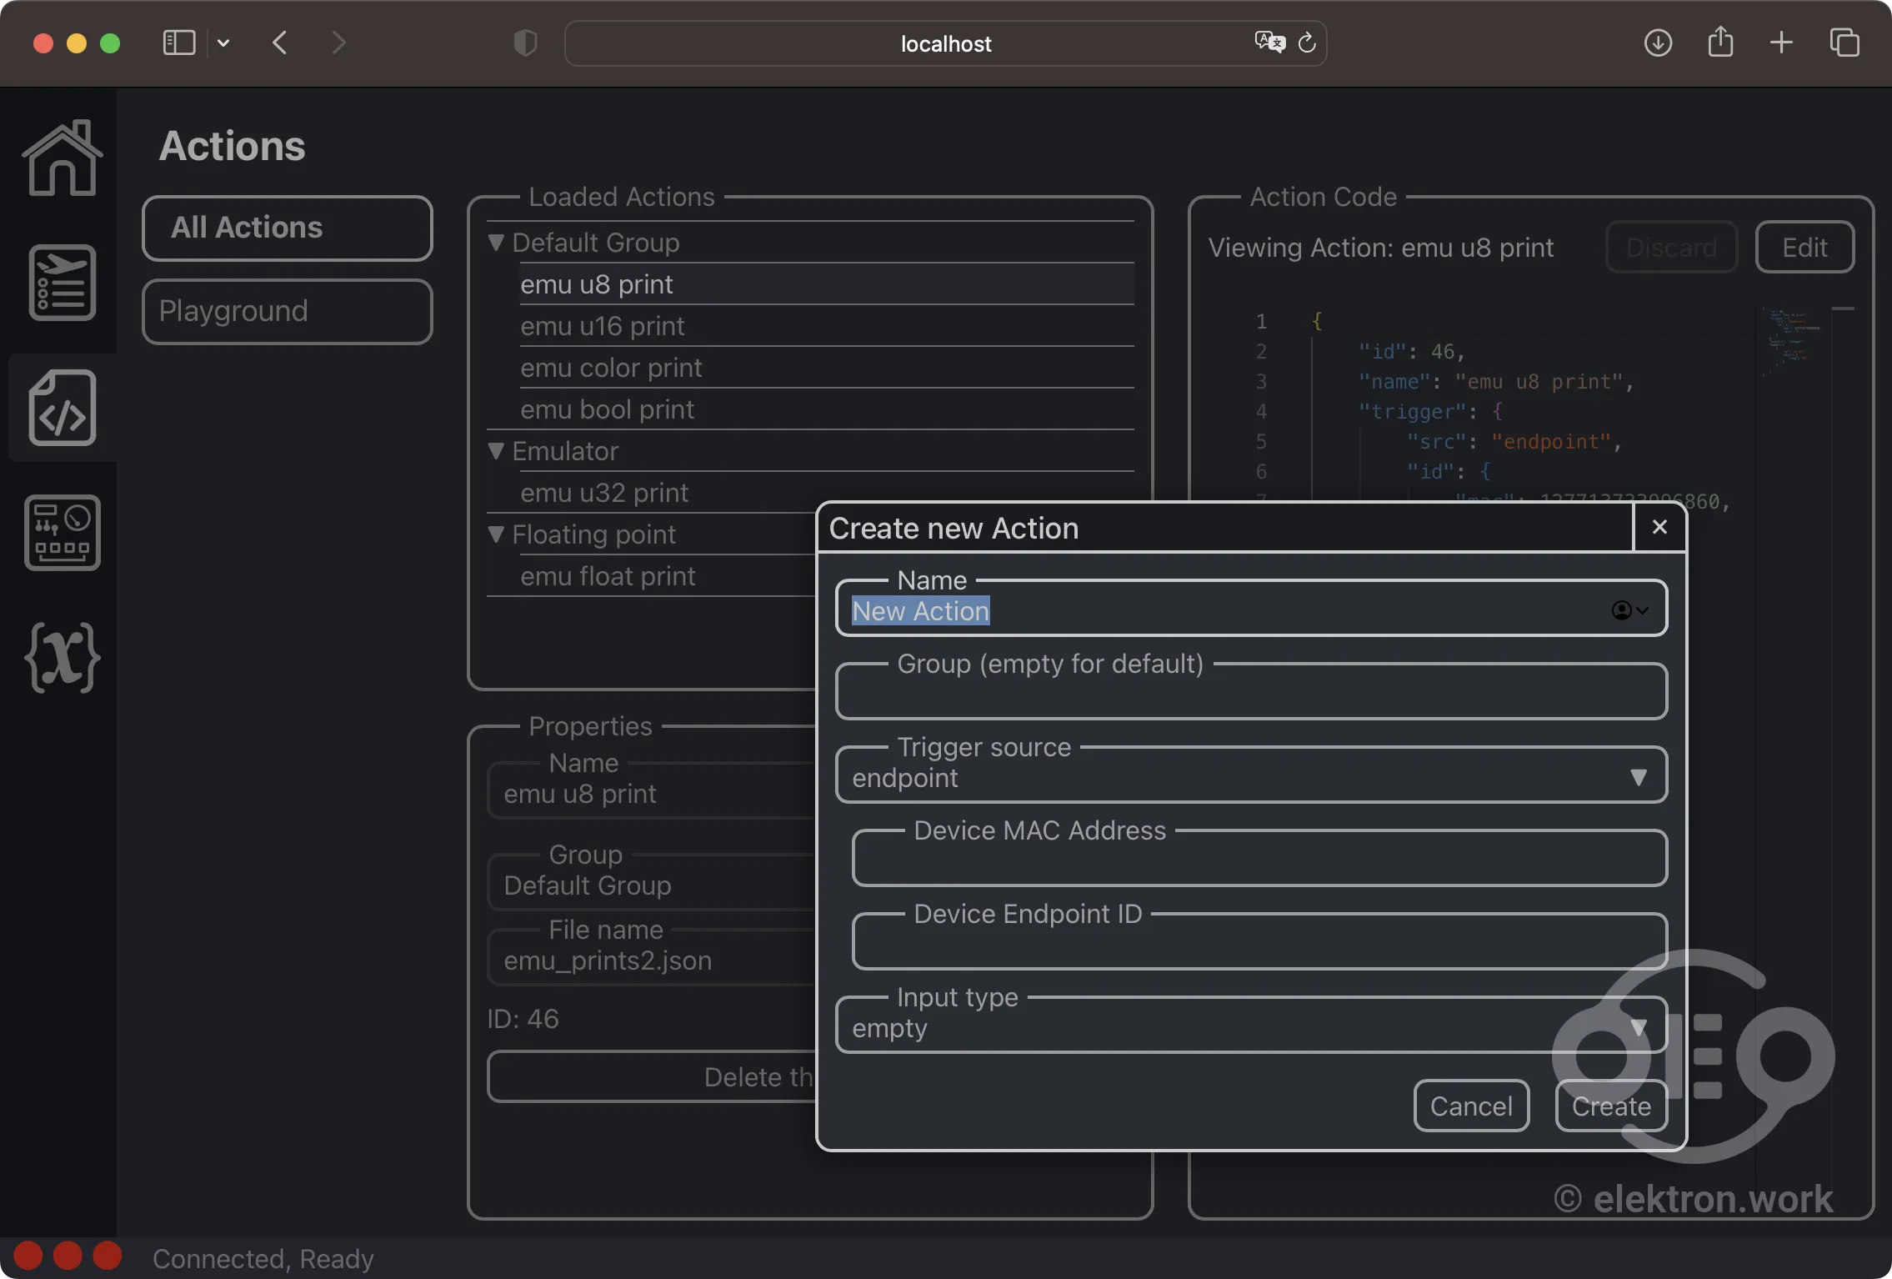Open the Safari downloads button
The height and width of the screenshot is (1279, 1892).
click(1658, 43)
